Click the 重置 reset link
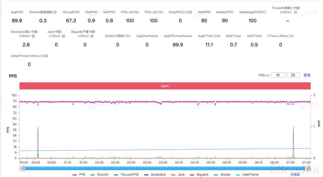The height and width of the screenshot is (177, 323). click(307, 75)
